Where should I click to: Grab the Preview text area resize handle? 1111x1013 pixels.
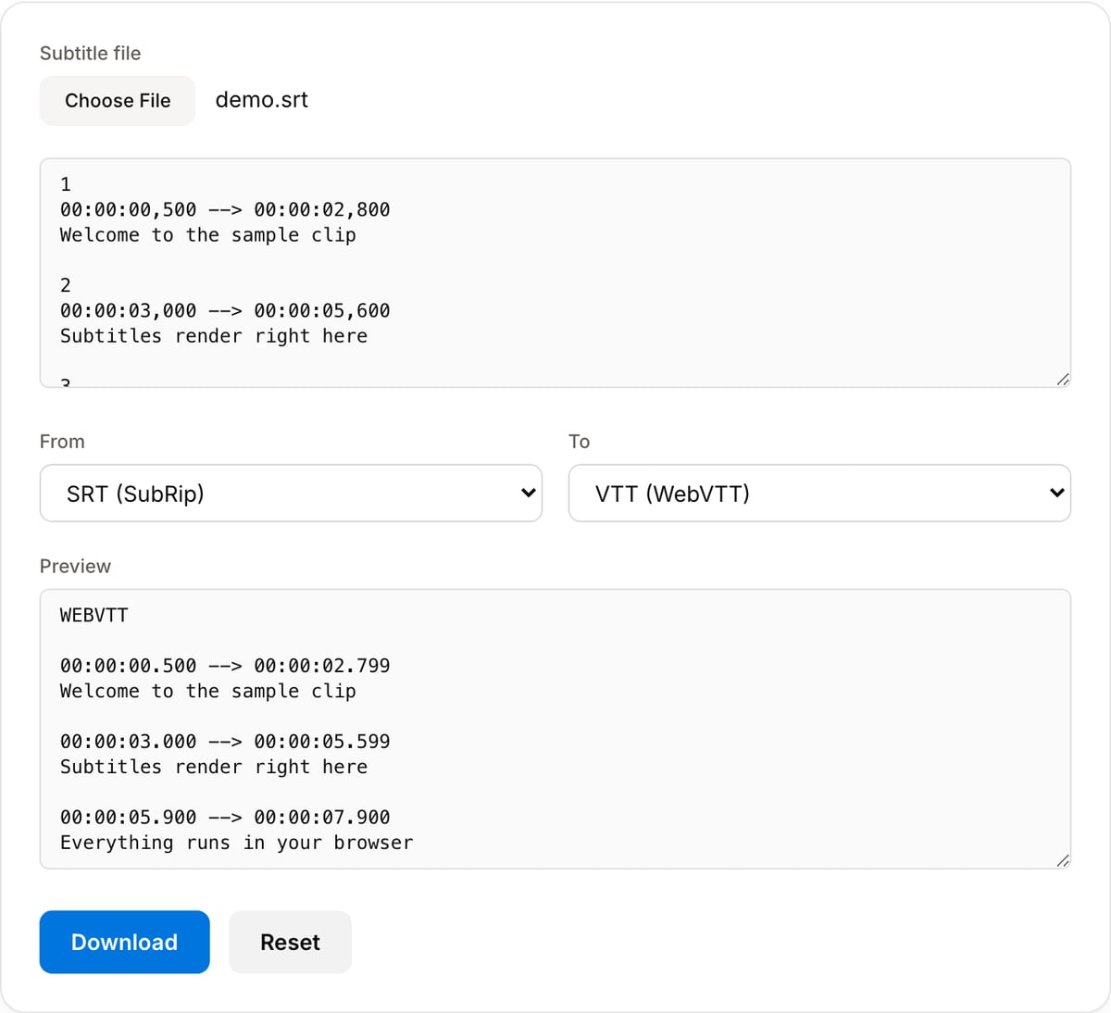click(1063, 860)
